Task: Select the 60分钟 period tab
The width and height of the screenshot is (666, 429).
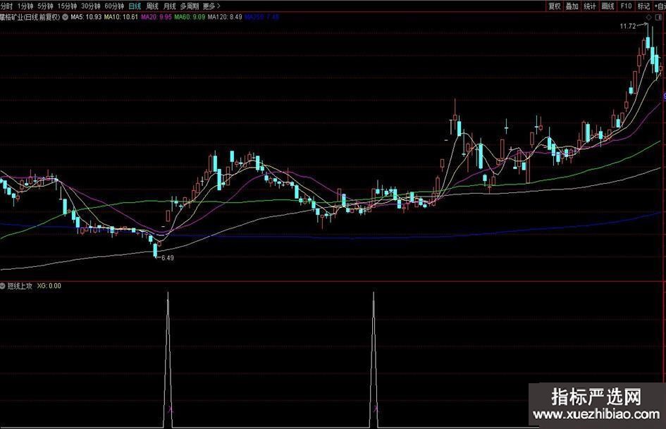Action: pos(114,6)
